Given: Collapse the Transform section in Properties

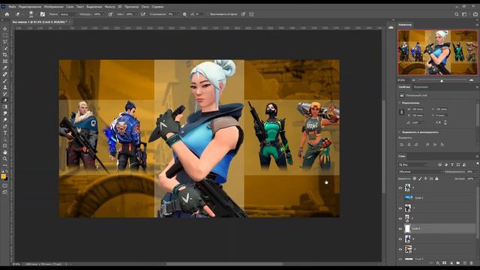Looking at the screenshot, I should [x=400, y=103].
